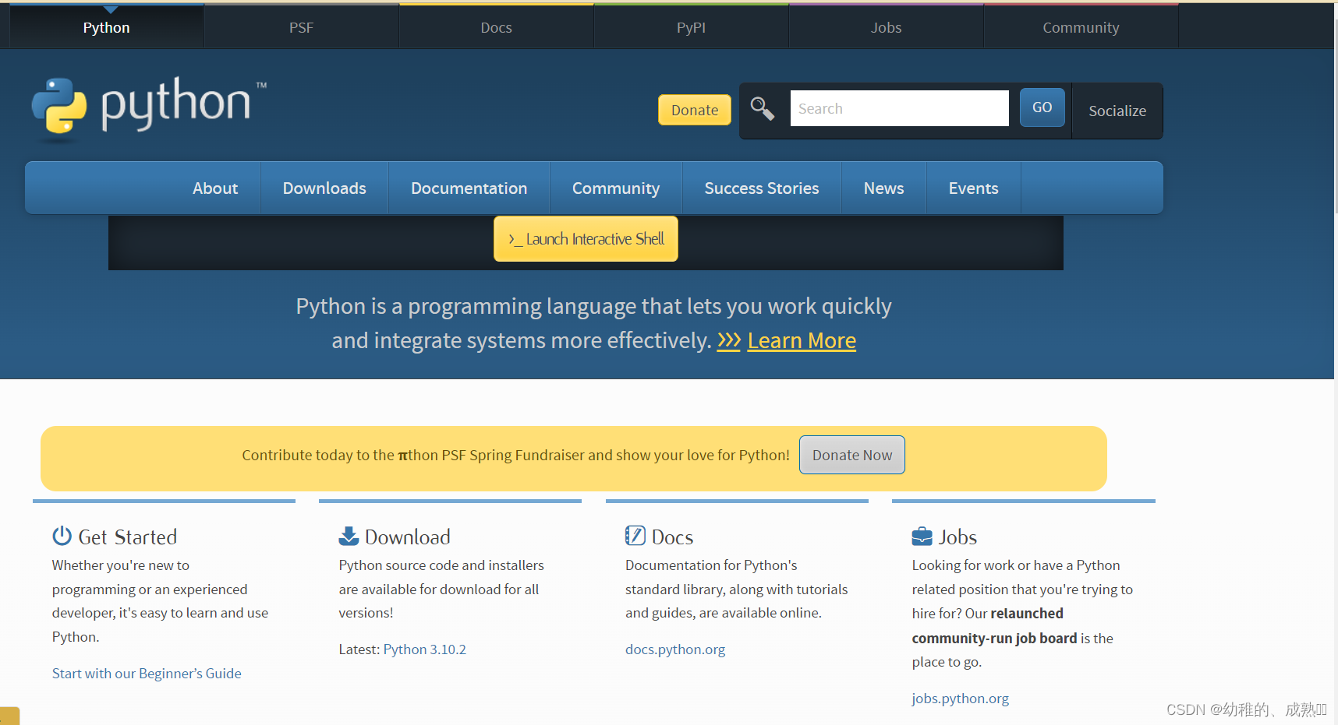Open the Community top tab
The image size is (1338, 725).
tap(1081, 27)
